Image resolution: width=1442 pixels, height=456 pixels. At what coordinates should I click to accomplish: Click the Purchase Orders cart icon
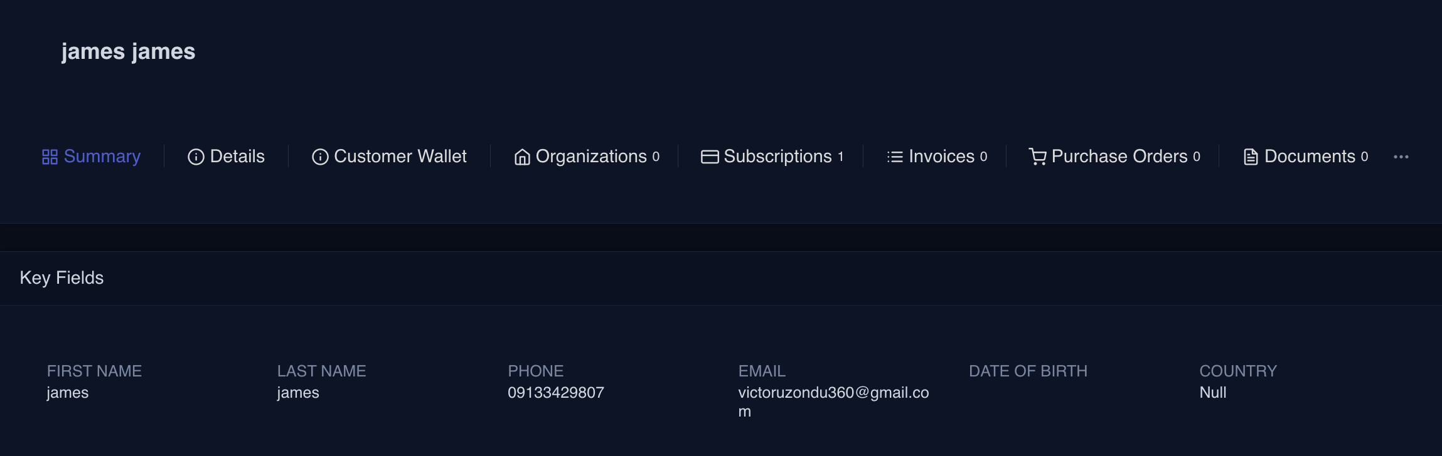(x=1038, y=157)
